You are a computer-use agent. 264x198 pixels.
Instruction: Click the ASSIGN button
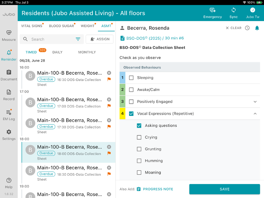[x=100, y=39]
